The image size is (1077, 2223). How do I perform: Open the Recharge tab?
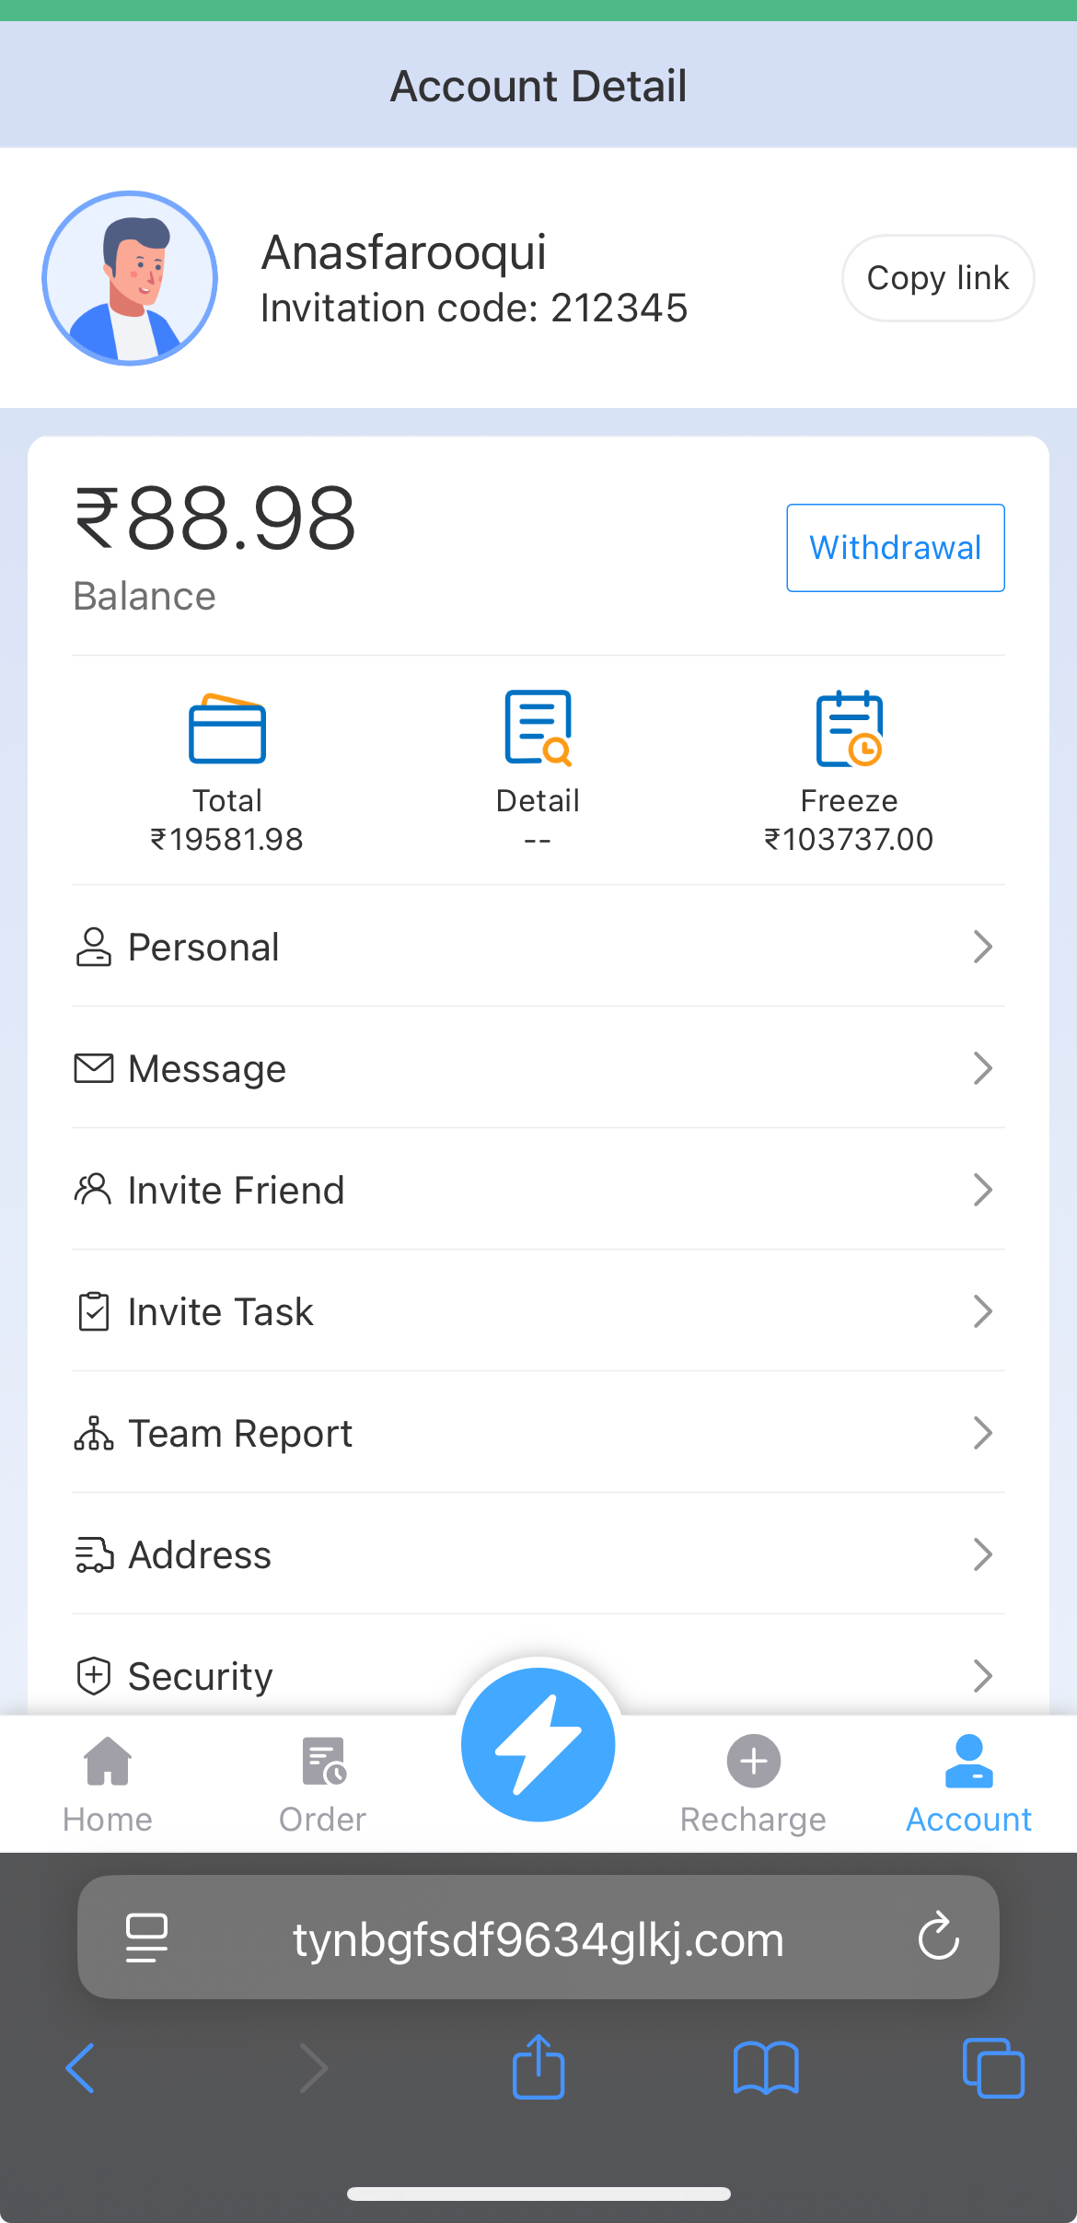tap(753, 1784)
